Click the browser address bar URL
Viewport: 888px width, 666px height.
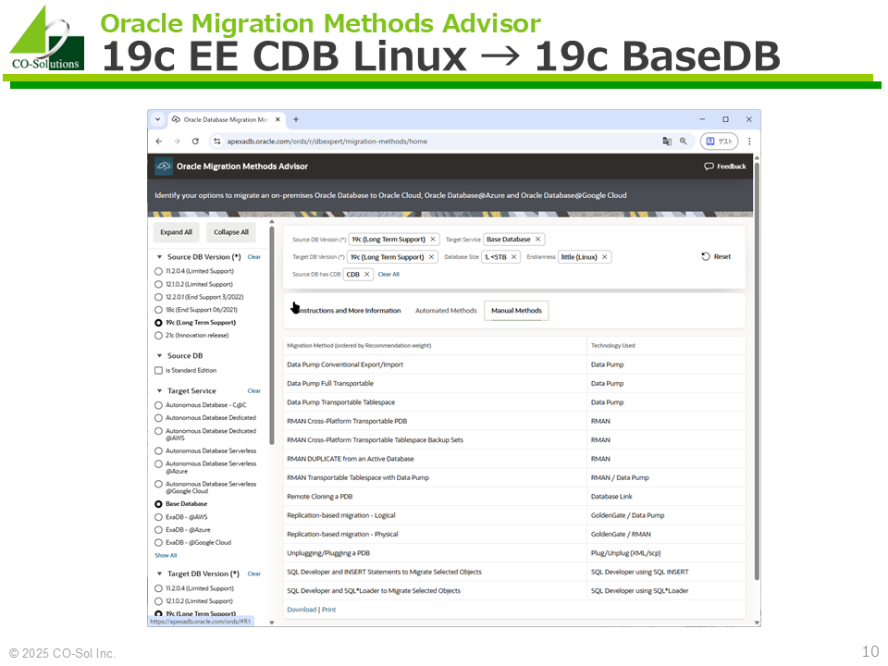[x=327, y=141]
